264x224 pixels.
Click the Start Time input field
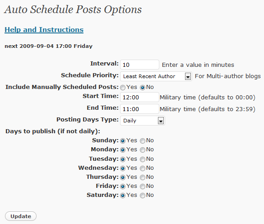[x=139, y=97]
